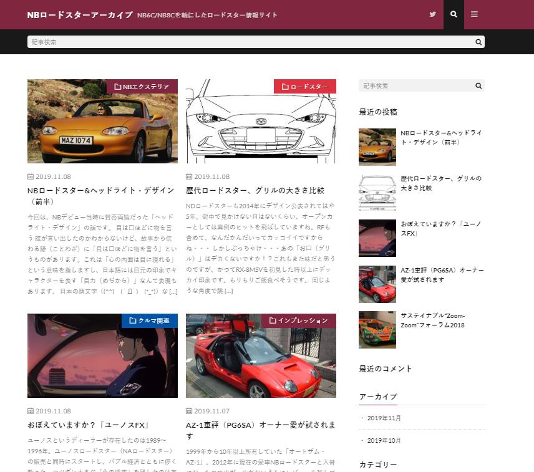Click read-more [...] ending the grille comparison excerpt

click(x=228, y=291)
